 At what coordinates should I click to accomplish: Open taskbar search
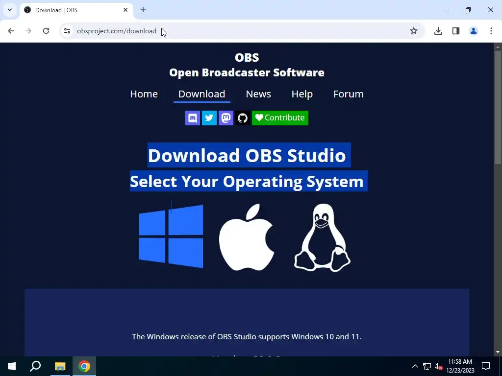point(35,366)
